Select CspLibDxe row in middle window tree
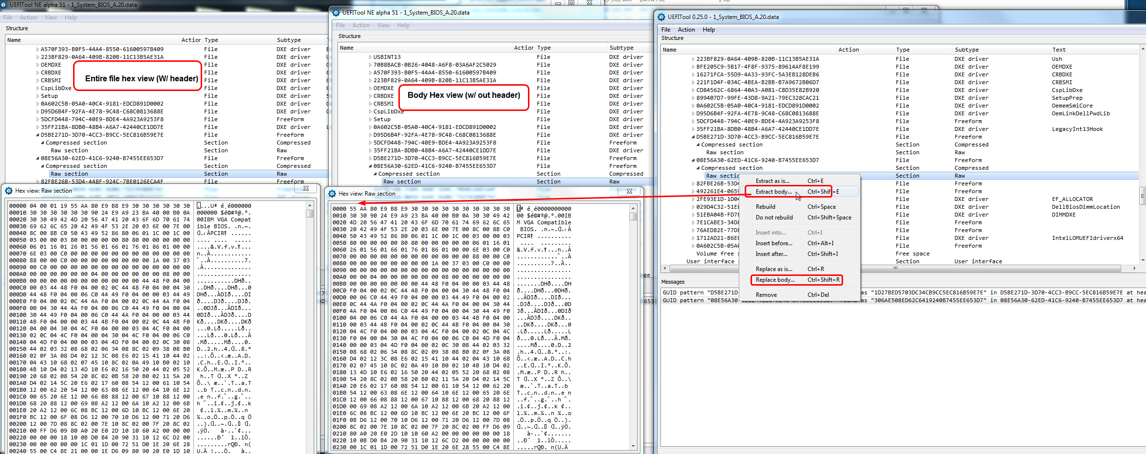1146x454 pixels. pyautogui.click(x=495, y=111)
